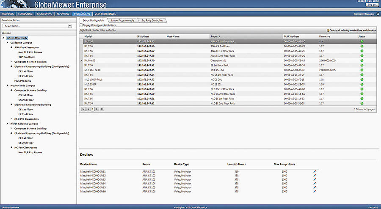
Task: Open the Reporting menu
Action: tap(63, 14)
